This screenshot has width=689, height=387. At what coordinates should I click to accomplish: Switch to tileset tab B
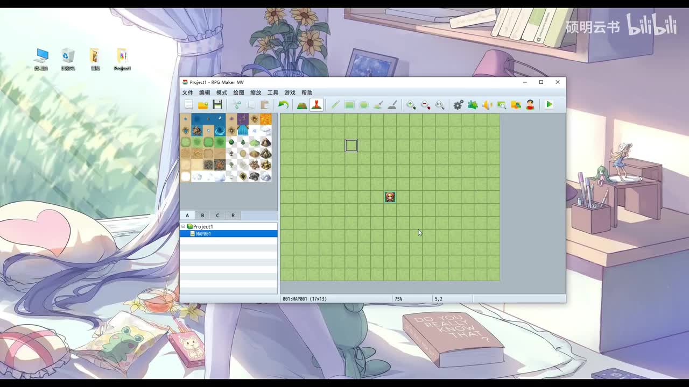202,216
